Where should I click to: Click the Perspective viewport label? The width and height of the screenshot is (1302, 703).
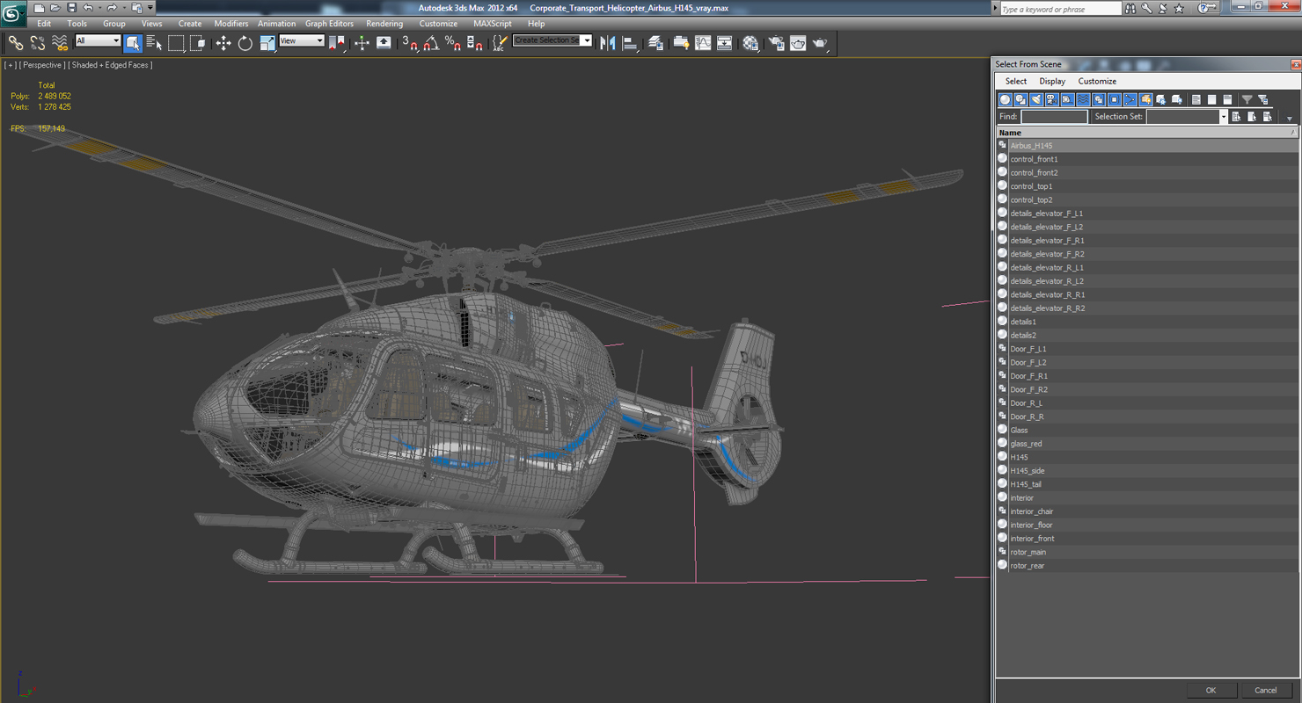pos(43,65)
